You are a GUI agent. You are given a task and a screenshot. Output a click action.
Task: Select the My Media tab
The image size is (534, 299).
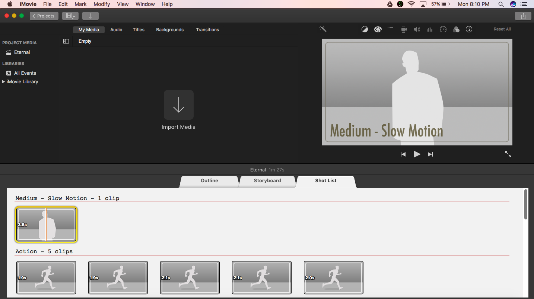(x=89, y=30)
